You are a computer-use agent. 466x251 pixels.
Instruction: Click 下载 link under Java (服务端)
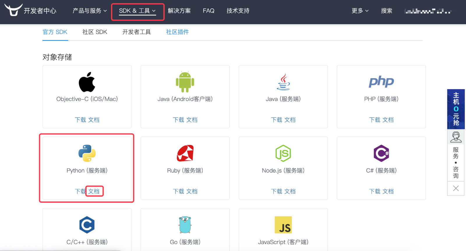(276, 120)
